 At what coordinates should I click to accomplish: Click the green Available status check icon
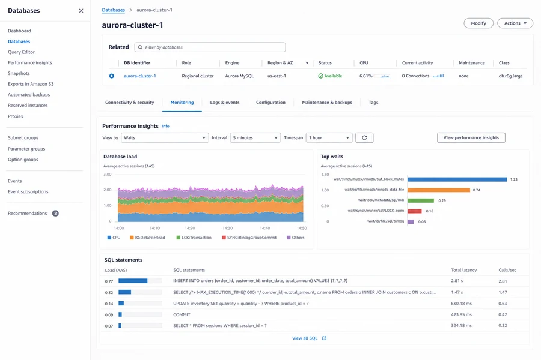pyautogui.click(x=320, y=76)
